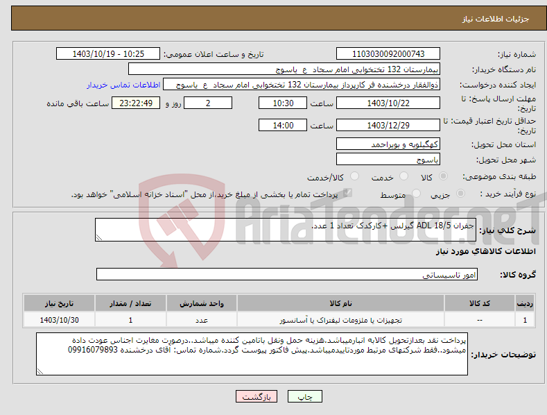Click the delivery city field یاسوج
The image size is (547, 415).
388,160
